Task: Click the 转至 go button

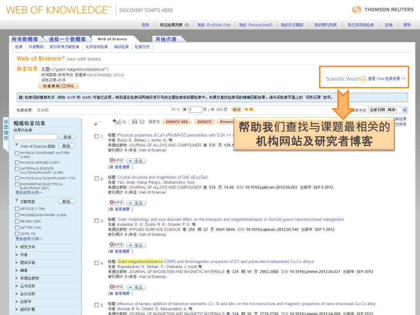Action: coord(237,109)
